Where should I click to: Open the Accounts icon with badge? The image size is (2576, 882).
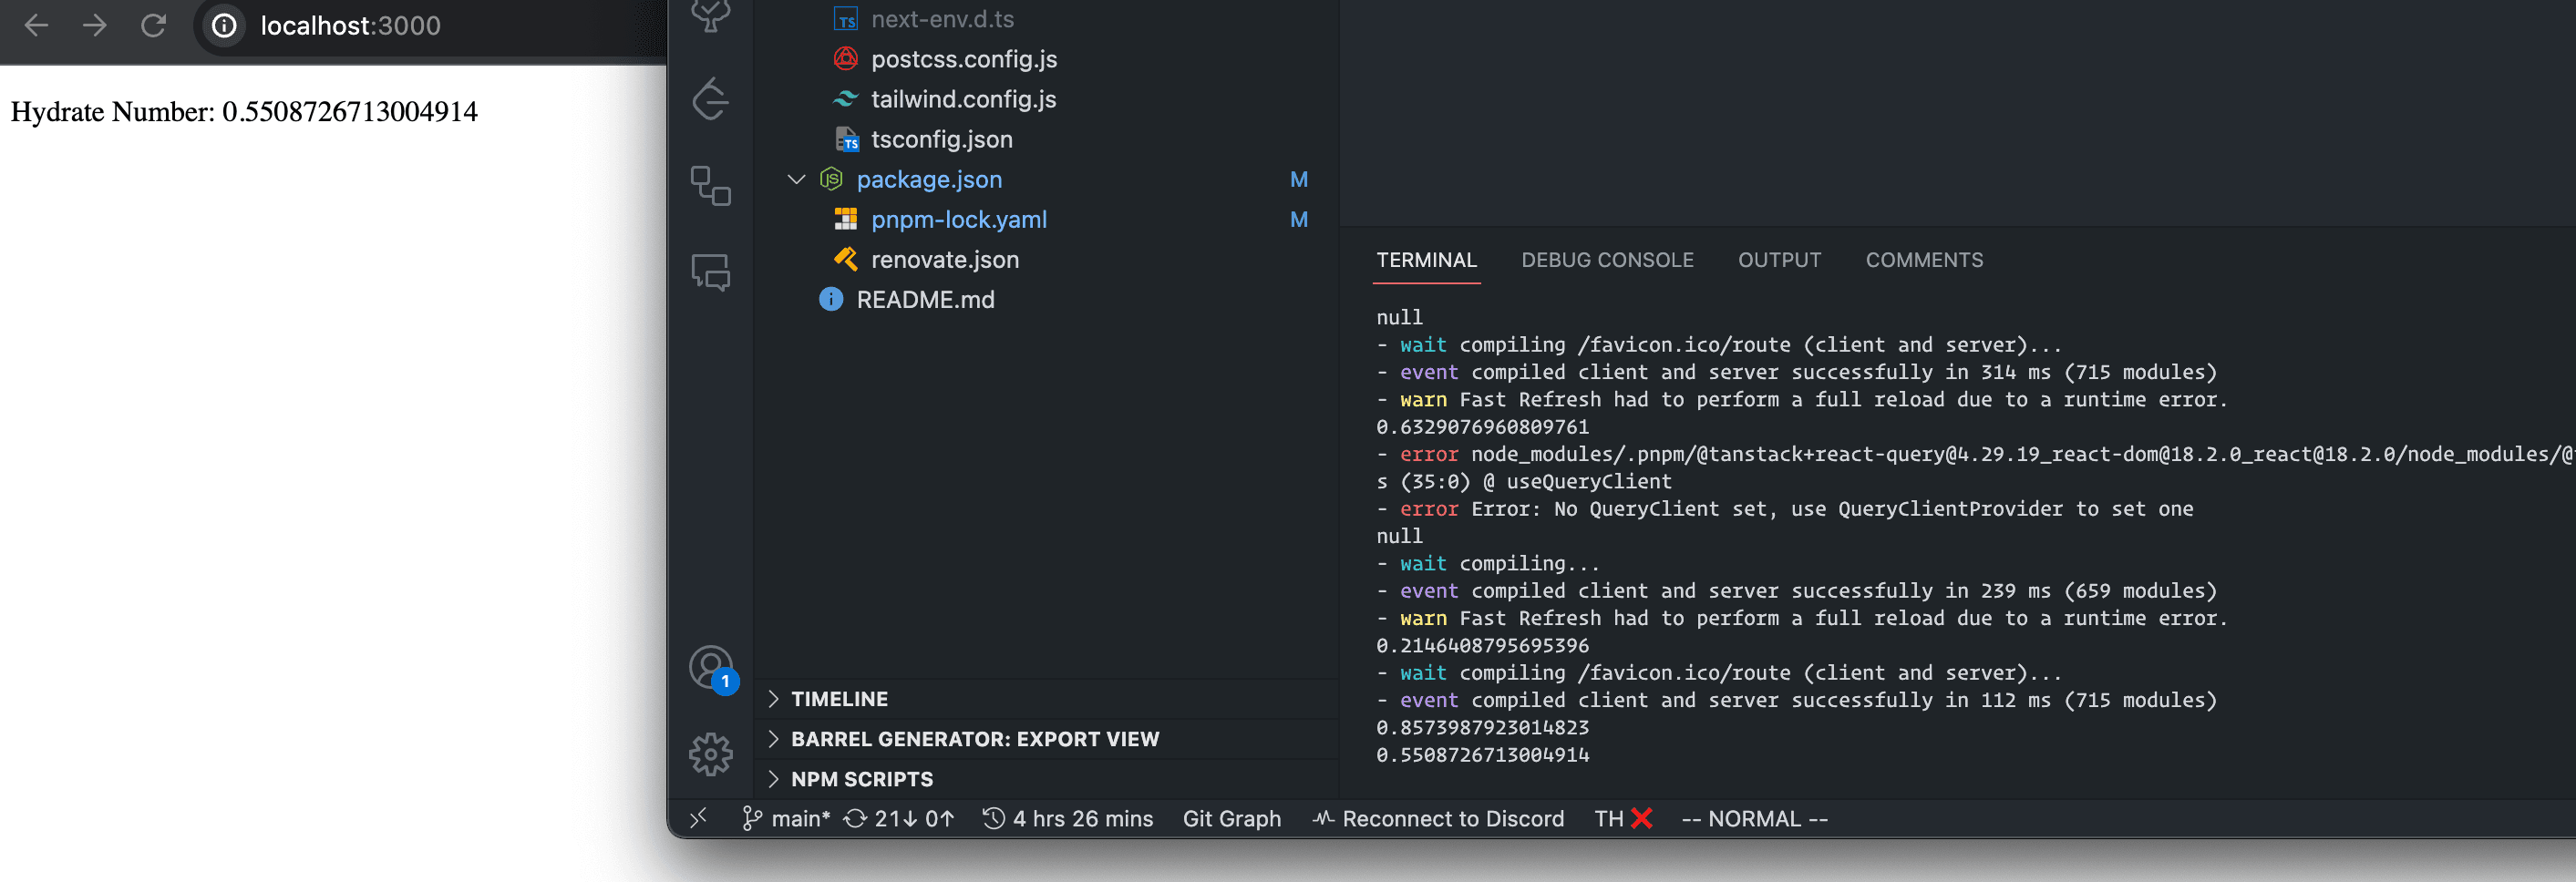click(711, 668)
